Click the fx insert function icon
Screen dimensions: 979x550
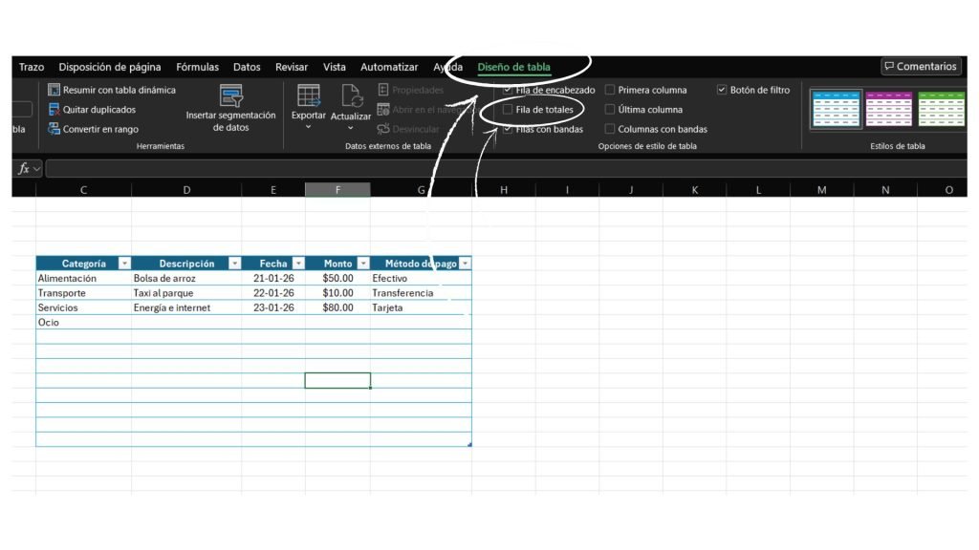tap(23, 169)
